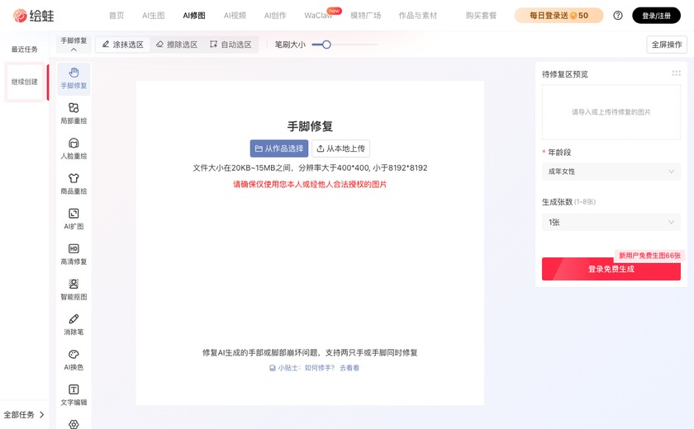The width and height of the screenshot is (694, 429).
Task: Click 新用户免费生图66张 badge
Action: (649, 256)
